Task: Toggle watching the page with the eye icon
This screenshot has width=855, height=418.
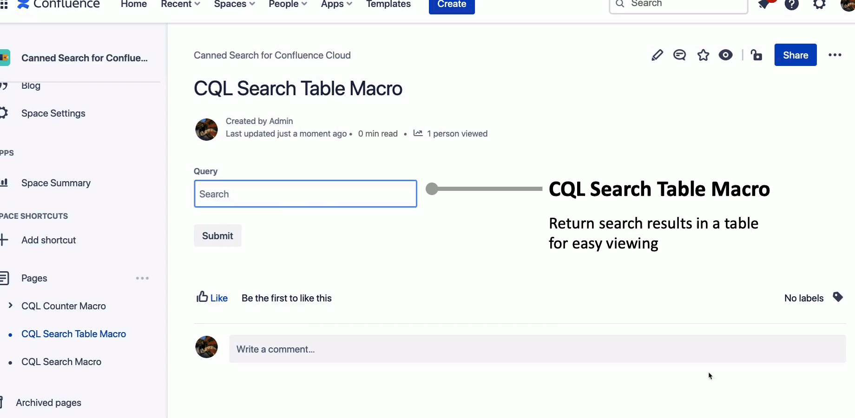Action: [x=726, y=55]
